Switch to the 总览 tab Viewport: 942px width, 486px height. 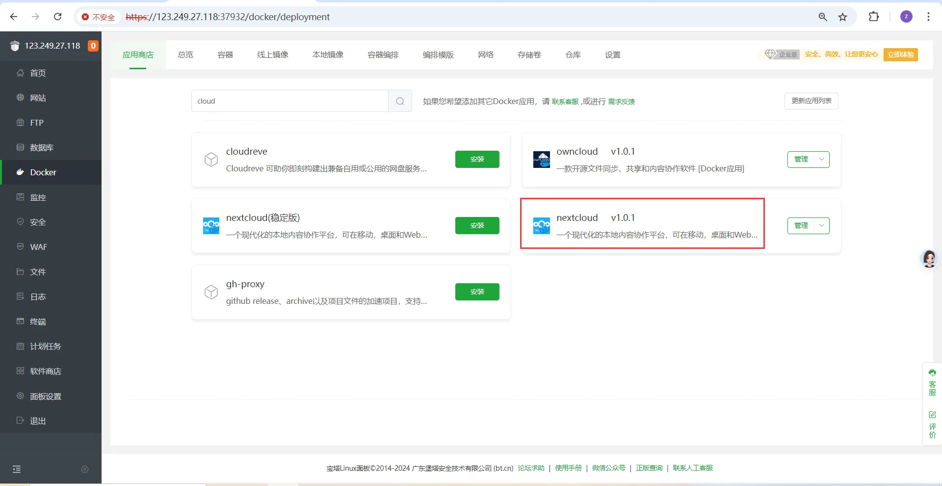185,55
